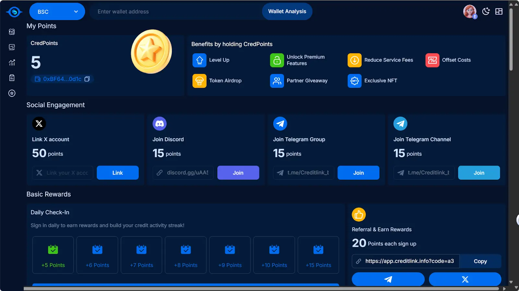Open the grid layout icon at top right
This screenshot has width=519, height=291.
point(499,11)
